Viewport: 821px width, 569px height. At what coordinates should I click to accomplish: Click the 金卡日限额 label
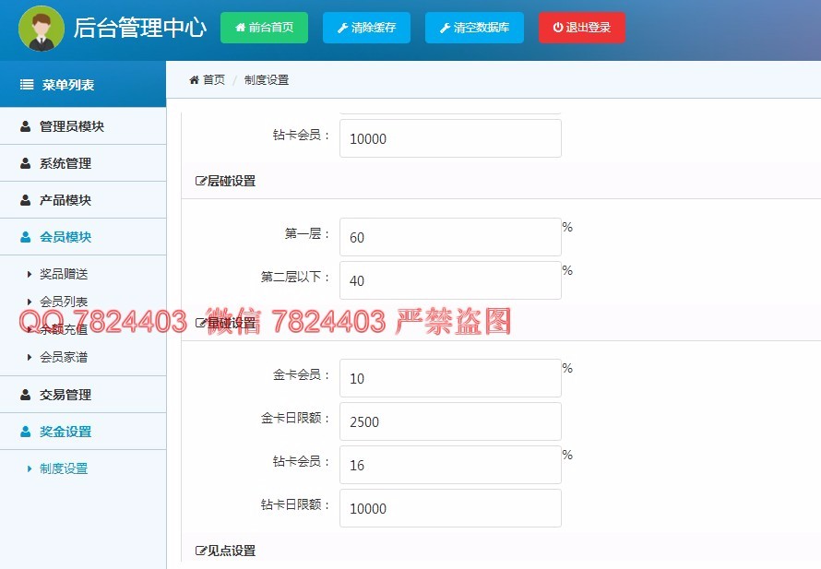tap(295, 418)
